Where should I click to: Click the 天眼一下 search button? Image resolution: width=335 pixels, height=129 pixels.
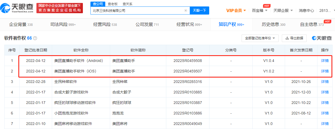click(199, 11)
